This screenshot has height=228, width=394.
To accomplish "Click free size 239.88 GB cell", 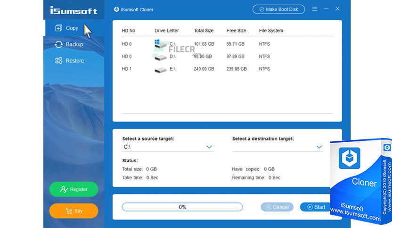I will pyautogui.click(x=237, y=69).
